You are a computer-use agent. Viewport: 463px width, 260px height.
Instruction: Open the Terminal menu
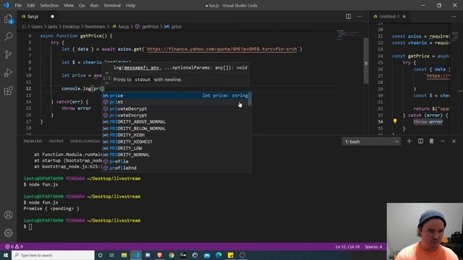coord(112,5)
